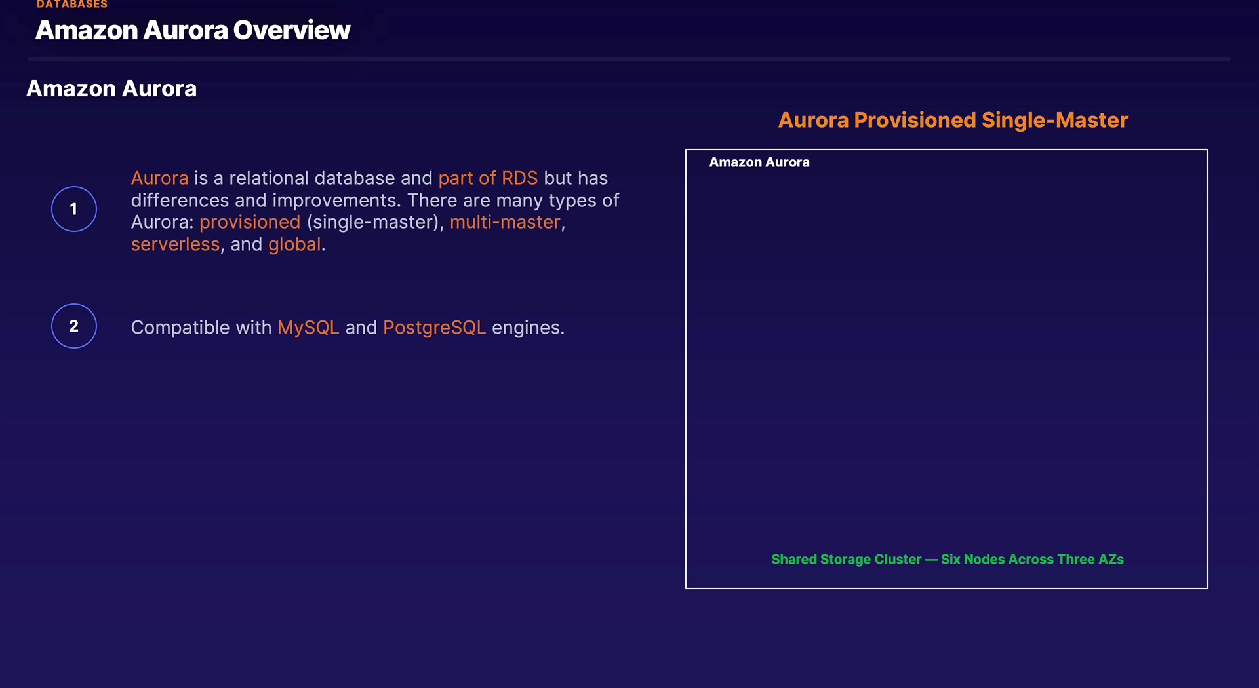The height and width of the screenshot is (688, 1259).
Task: Click the Shared Storage Cluster green caption
Action: point(948,559)
